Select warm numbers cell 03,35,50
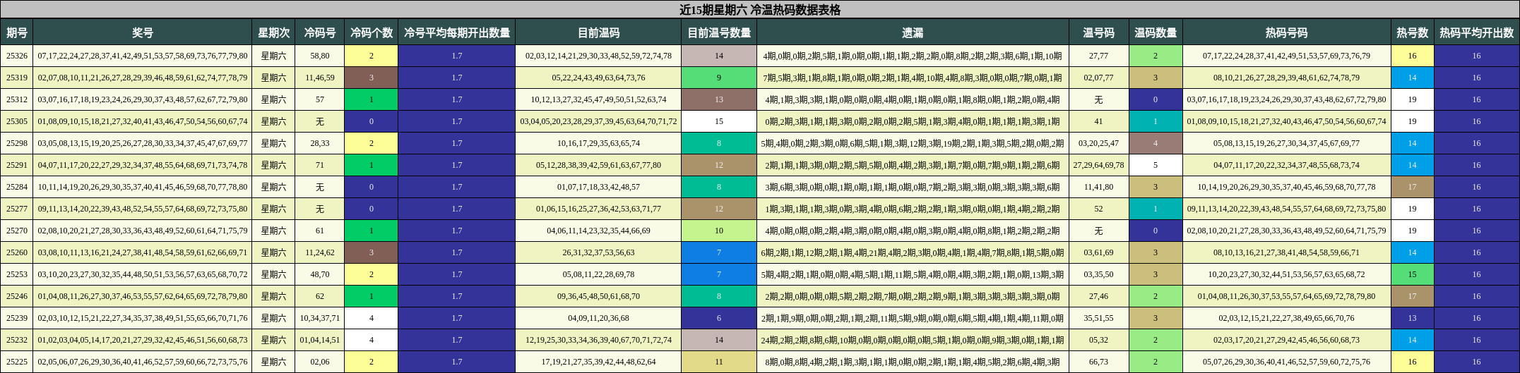The image size is (1520, 373). tap(1098, 274)
